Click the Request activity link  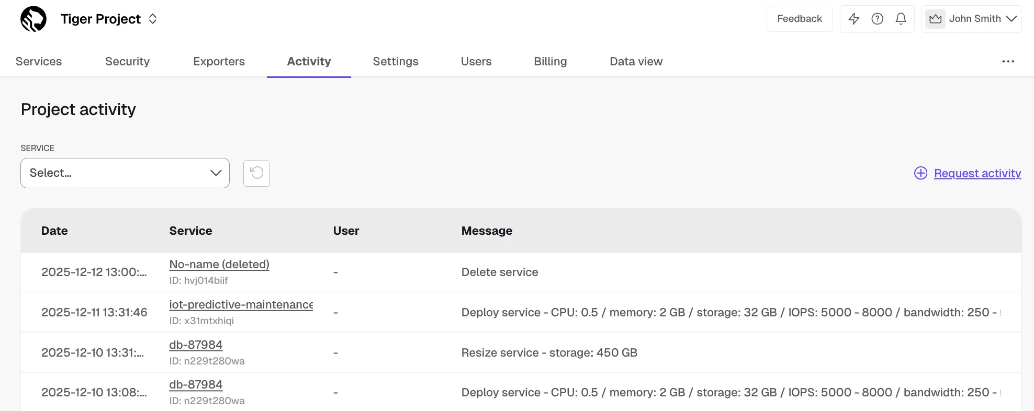click(x=977, y=173)
